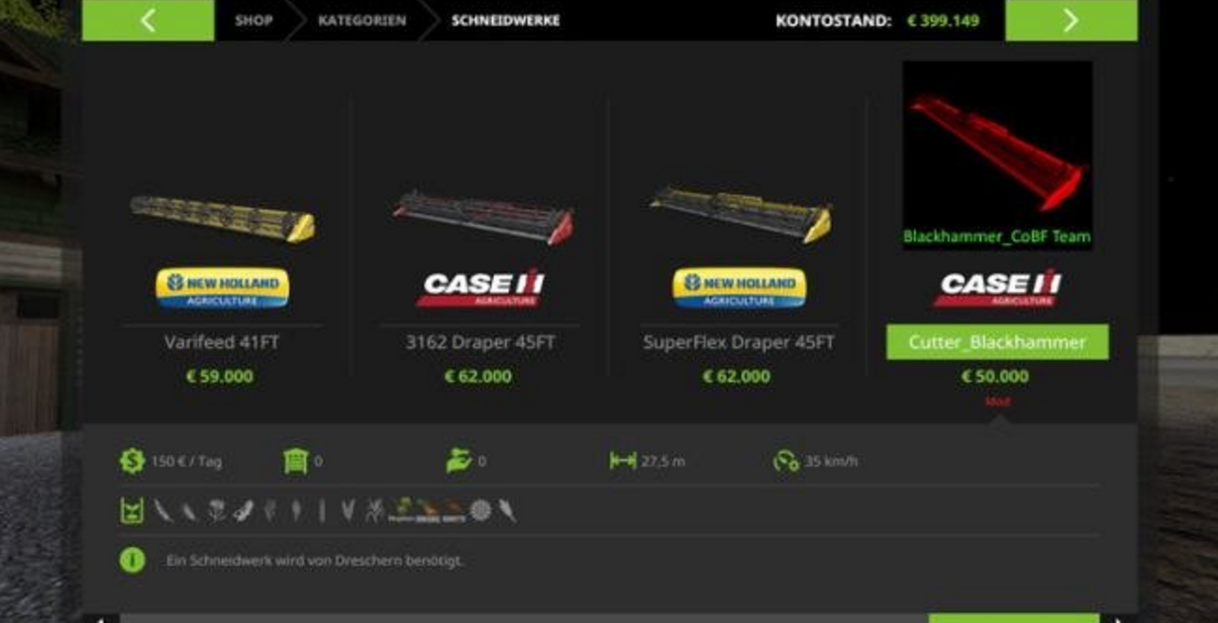1218x623 pixels.
Task: Go back with the green left arrow
Action: click(148, 20)
